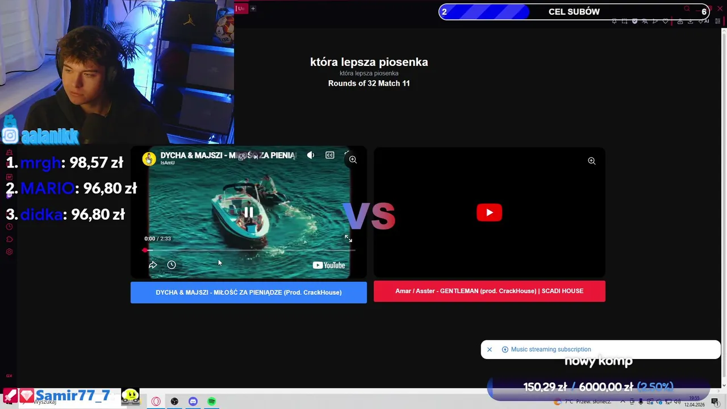Play the right-hand YouTube video
727x409 pixels.
point(489,212)
